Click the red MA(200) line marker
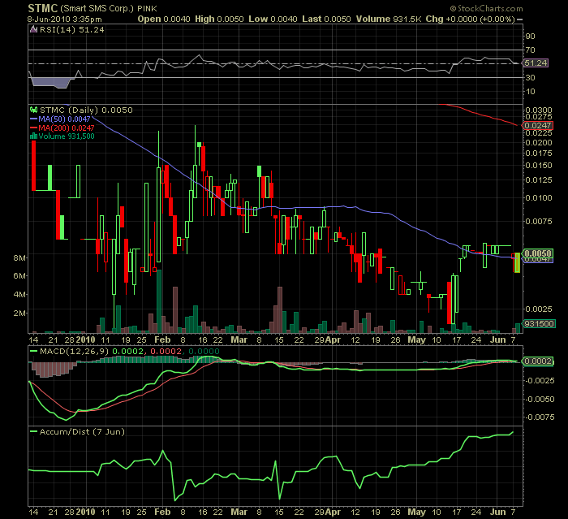568x519 pixels. click(x=32, y=128)
